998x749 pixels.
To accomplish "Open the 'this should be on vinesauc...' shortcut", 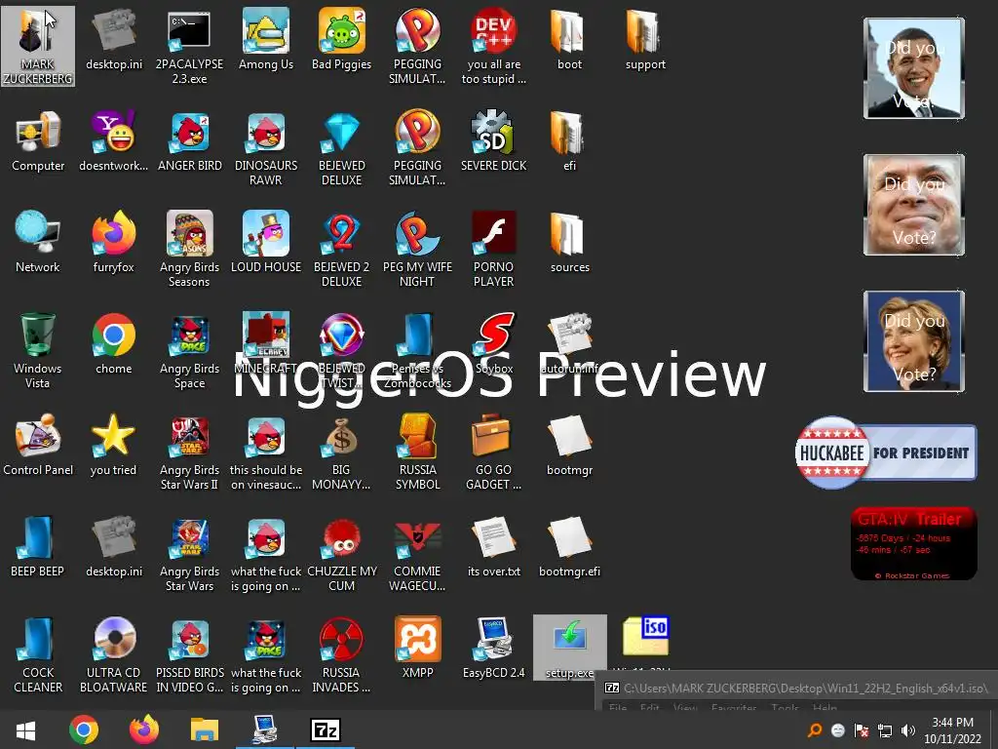I will coord(266,453).
